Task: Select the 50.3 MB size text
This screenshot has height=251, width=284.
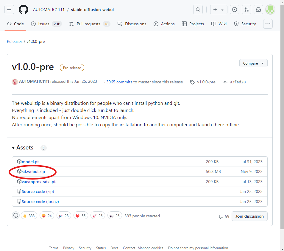Action: click(x=213, y=172)
